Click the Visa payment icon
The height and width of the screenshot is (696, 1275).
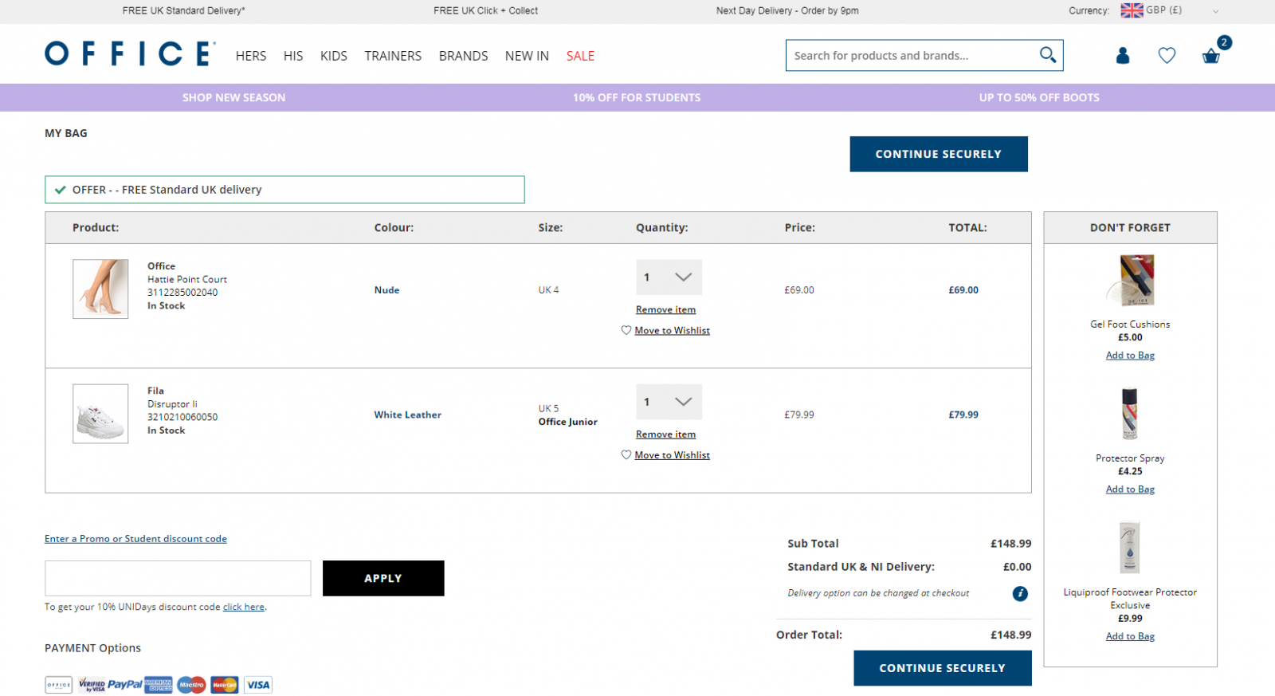(x=257, y=684)
